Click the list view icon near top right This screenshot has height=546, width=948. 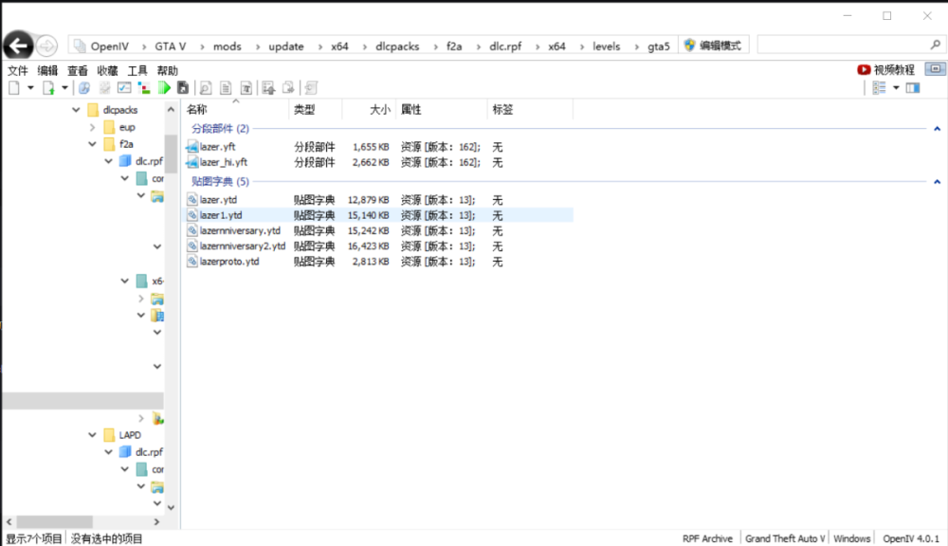[x=877, y=87]
